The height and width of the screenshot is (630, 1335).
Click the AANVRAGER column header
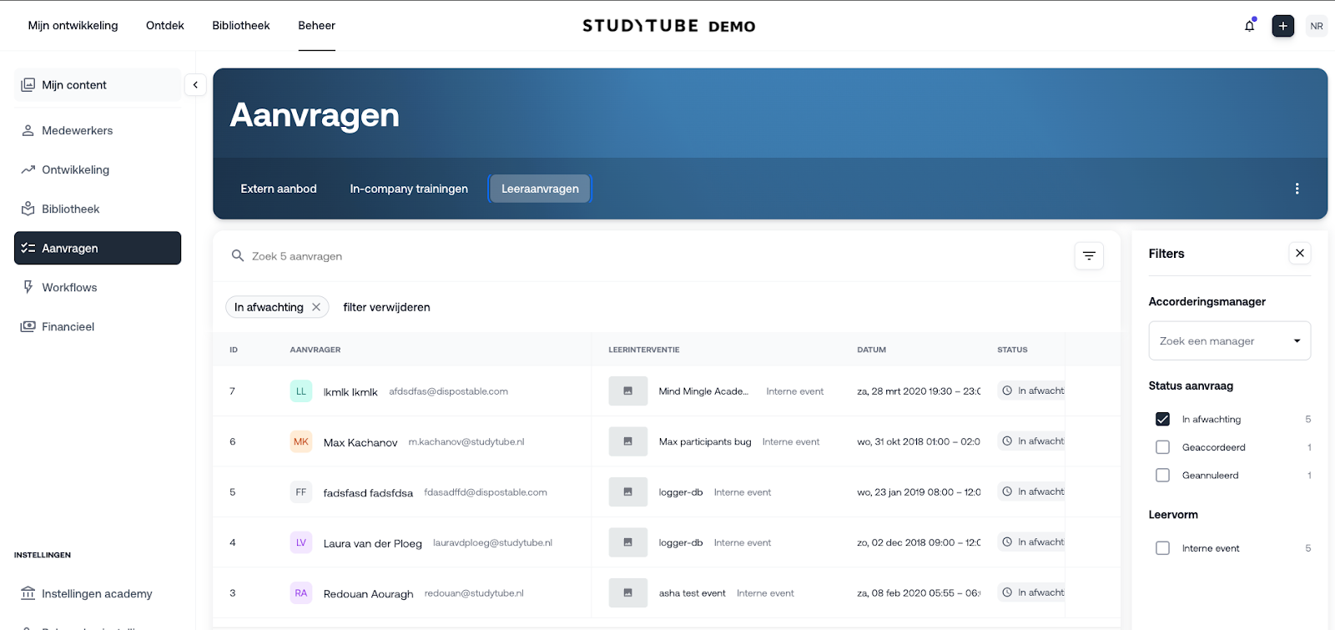click(x=315, y=350)
